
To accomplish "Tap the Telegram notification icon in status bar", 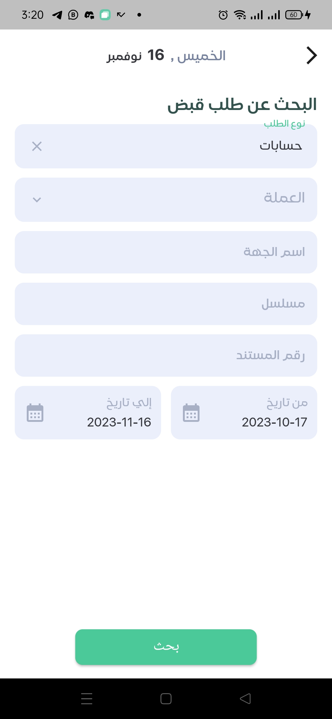I will (57, 15).
